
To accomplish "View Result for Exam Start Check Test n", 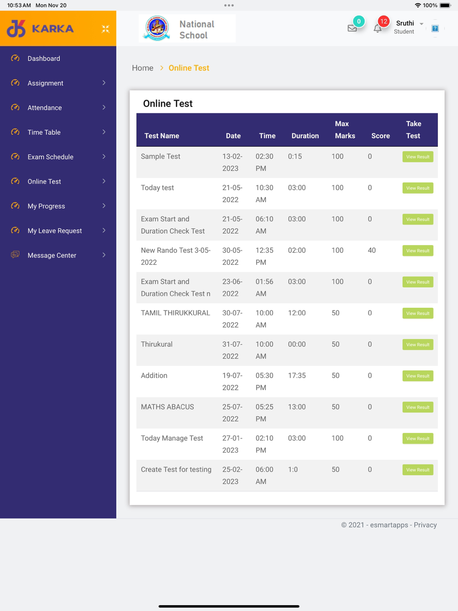I will 418,282.
